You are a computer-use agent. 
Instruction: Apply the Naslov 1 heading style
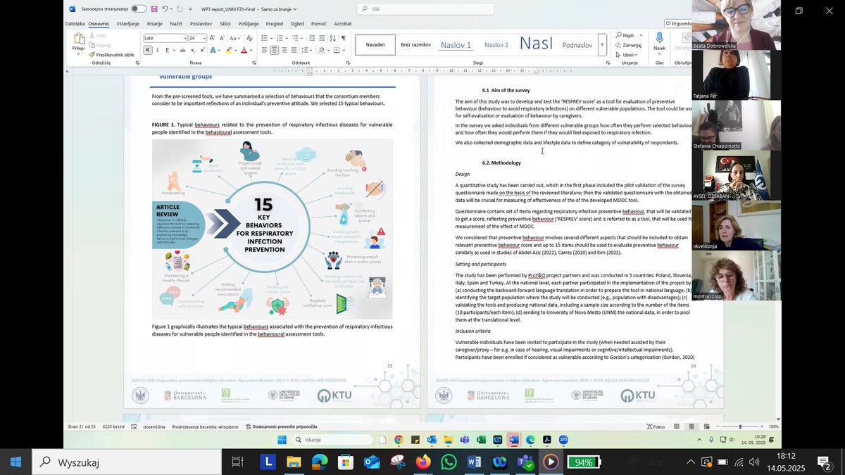pos(456,45)
